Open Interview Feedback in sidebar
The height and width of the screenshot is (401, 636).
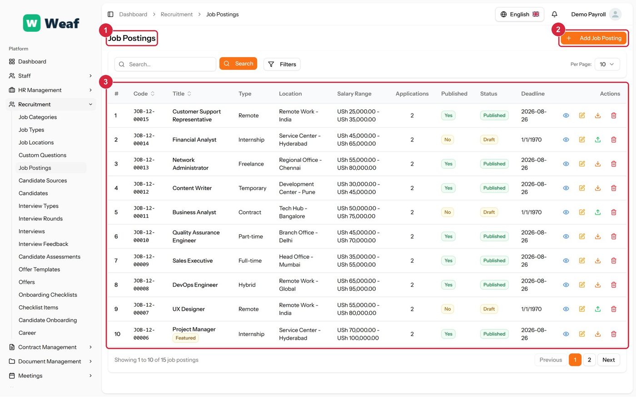pyautogui.click(x=43, y=244)
